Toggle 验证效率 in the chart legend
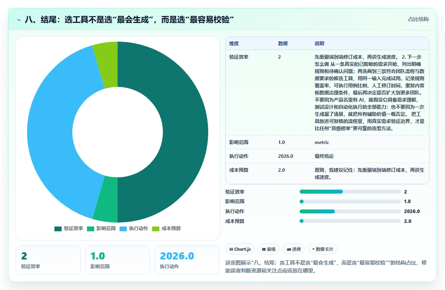The height and width of the screenshot is (290, 445). click(x=69, y=229)
